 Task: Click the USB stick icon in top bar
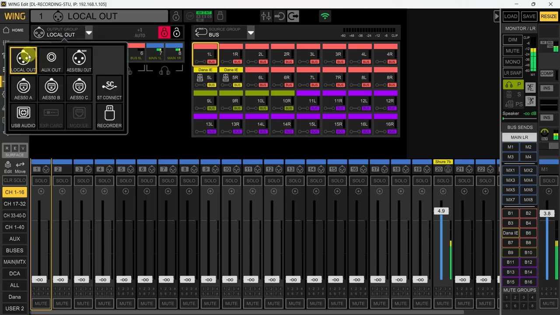click(220, 17)
